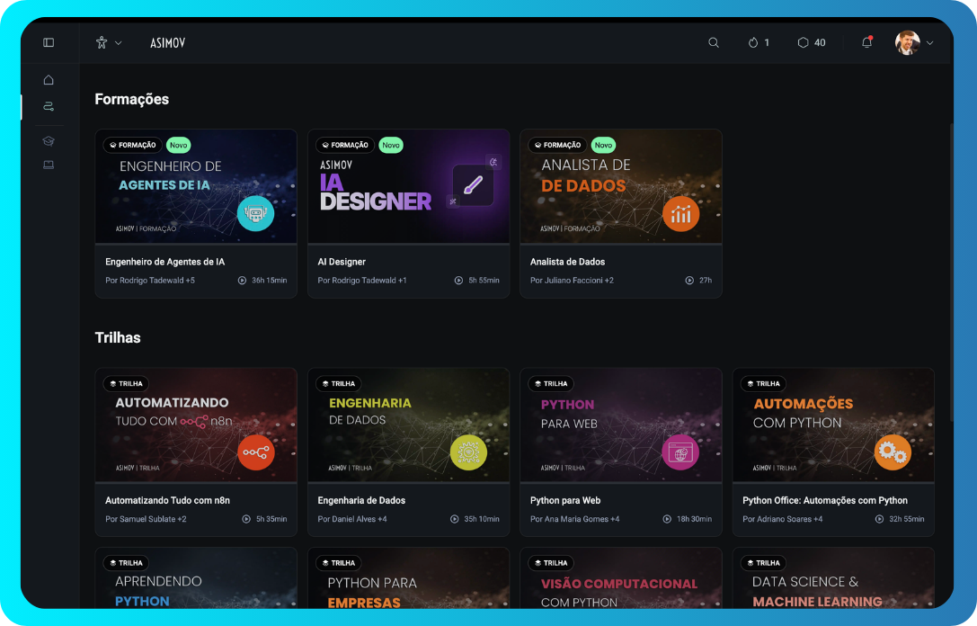Click the vertical page scrollbar
977x626 pixels.
coord(950,270)
